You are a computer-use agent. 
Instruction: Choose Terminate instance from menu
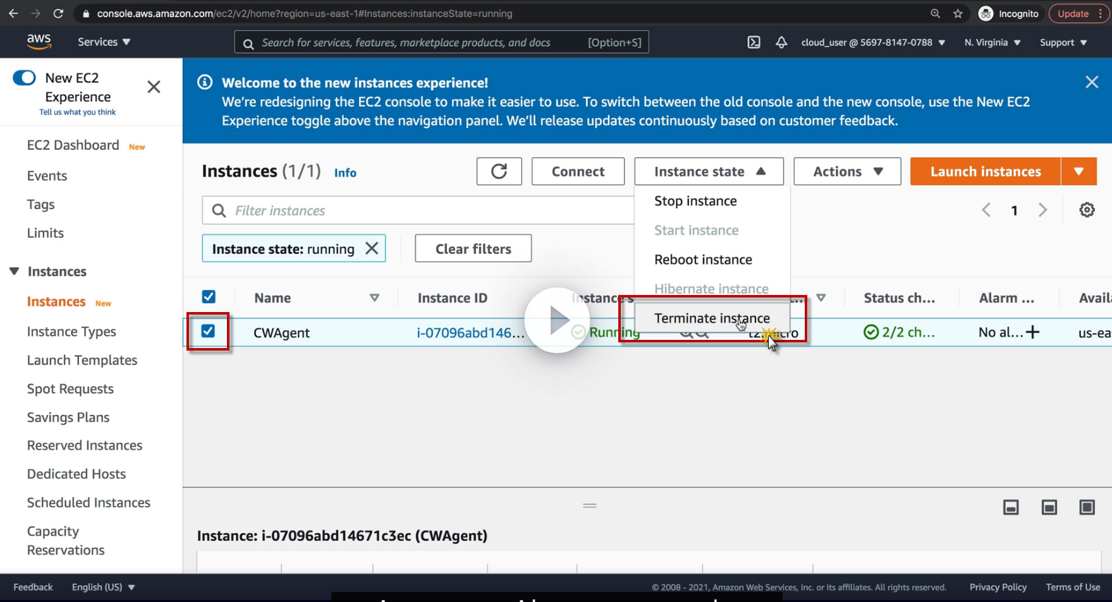pos(712,318)
